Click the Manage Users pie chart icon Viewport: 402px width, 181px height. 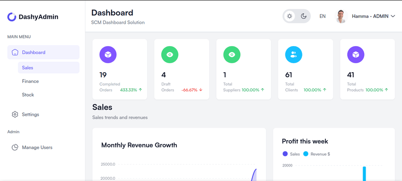pos(15,148)
